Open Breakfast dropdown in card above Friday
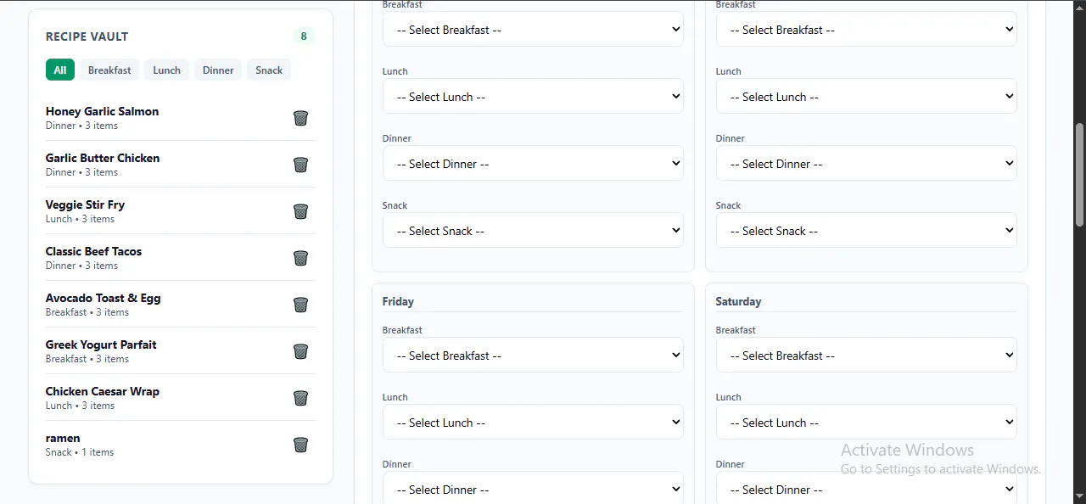The height and width of the screenshot is (504, 1086). 533,29
